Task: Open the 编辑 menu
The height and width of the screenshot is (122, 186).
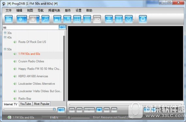Action: [x=19, y=10]
